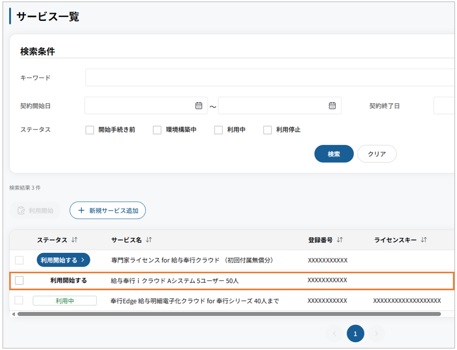Screen dimensions: 457x350
Task: Go to next page arrow
Action: [x=376, y=334]
